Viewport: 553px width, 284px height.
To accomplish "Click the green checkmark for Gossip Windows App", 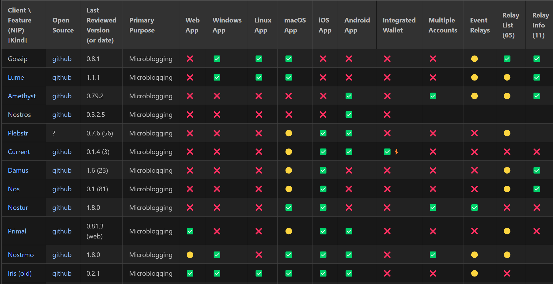I will [x=217, y=59].
